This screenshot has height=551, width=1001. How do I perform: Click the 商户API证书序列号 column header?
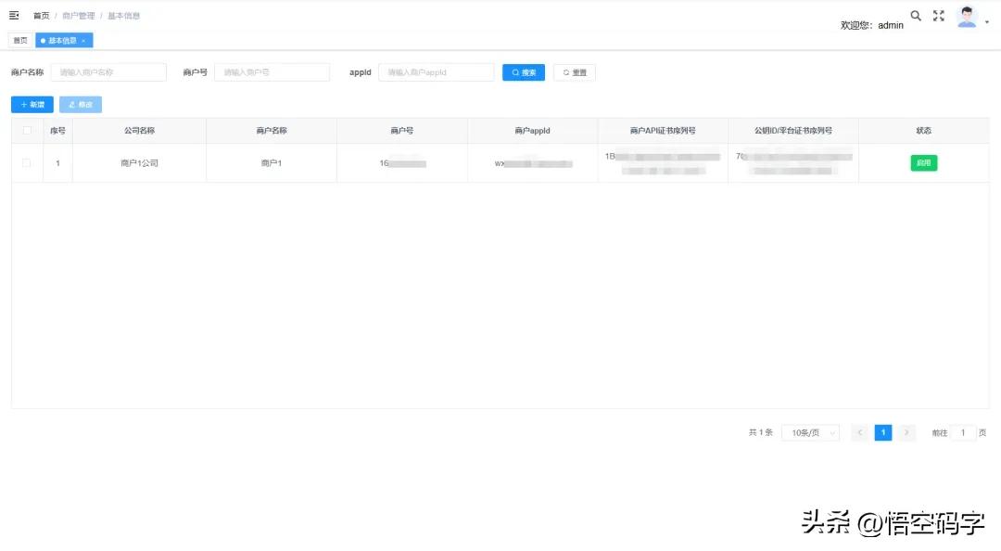coord(663,131)
